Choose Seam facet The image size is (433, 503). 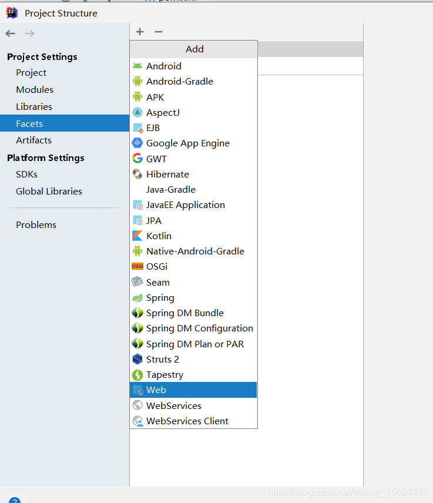point(193,282)
